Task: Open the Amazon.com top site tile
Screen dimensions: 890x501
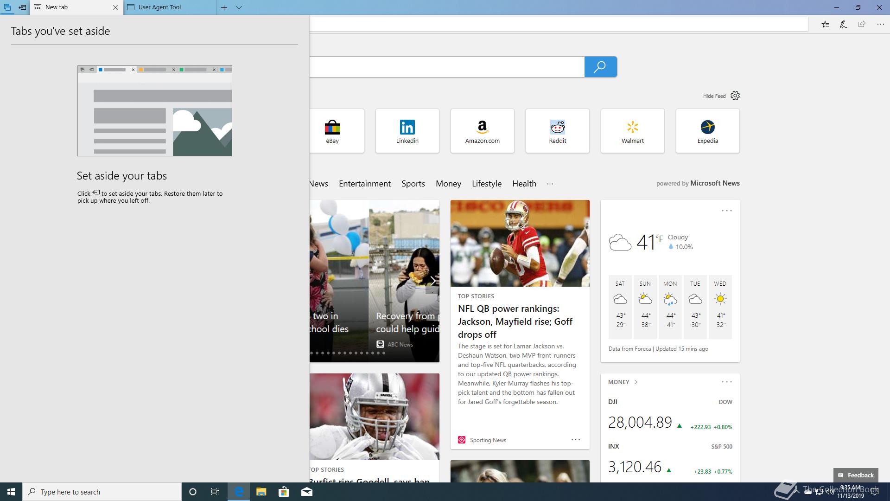Action: point(483,131)
